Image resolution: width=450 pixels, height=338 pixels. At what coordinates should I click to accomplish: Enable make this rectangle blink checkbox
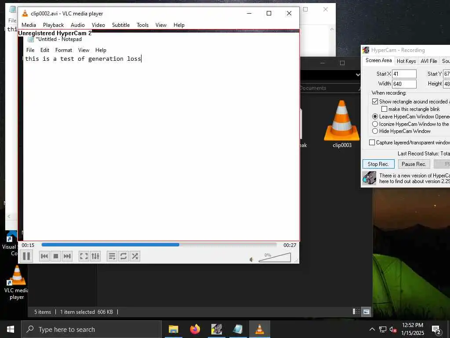pyautogui.click(x=384, y=109)
